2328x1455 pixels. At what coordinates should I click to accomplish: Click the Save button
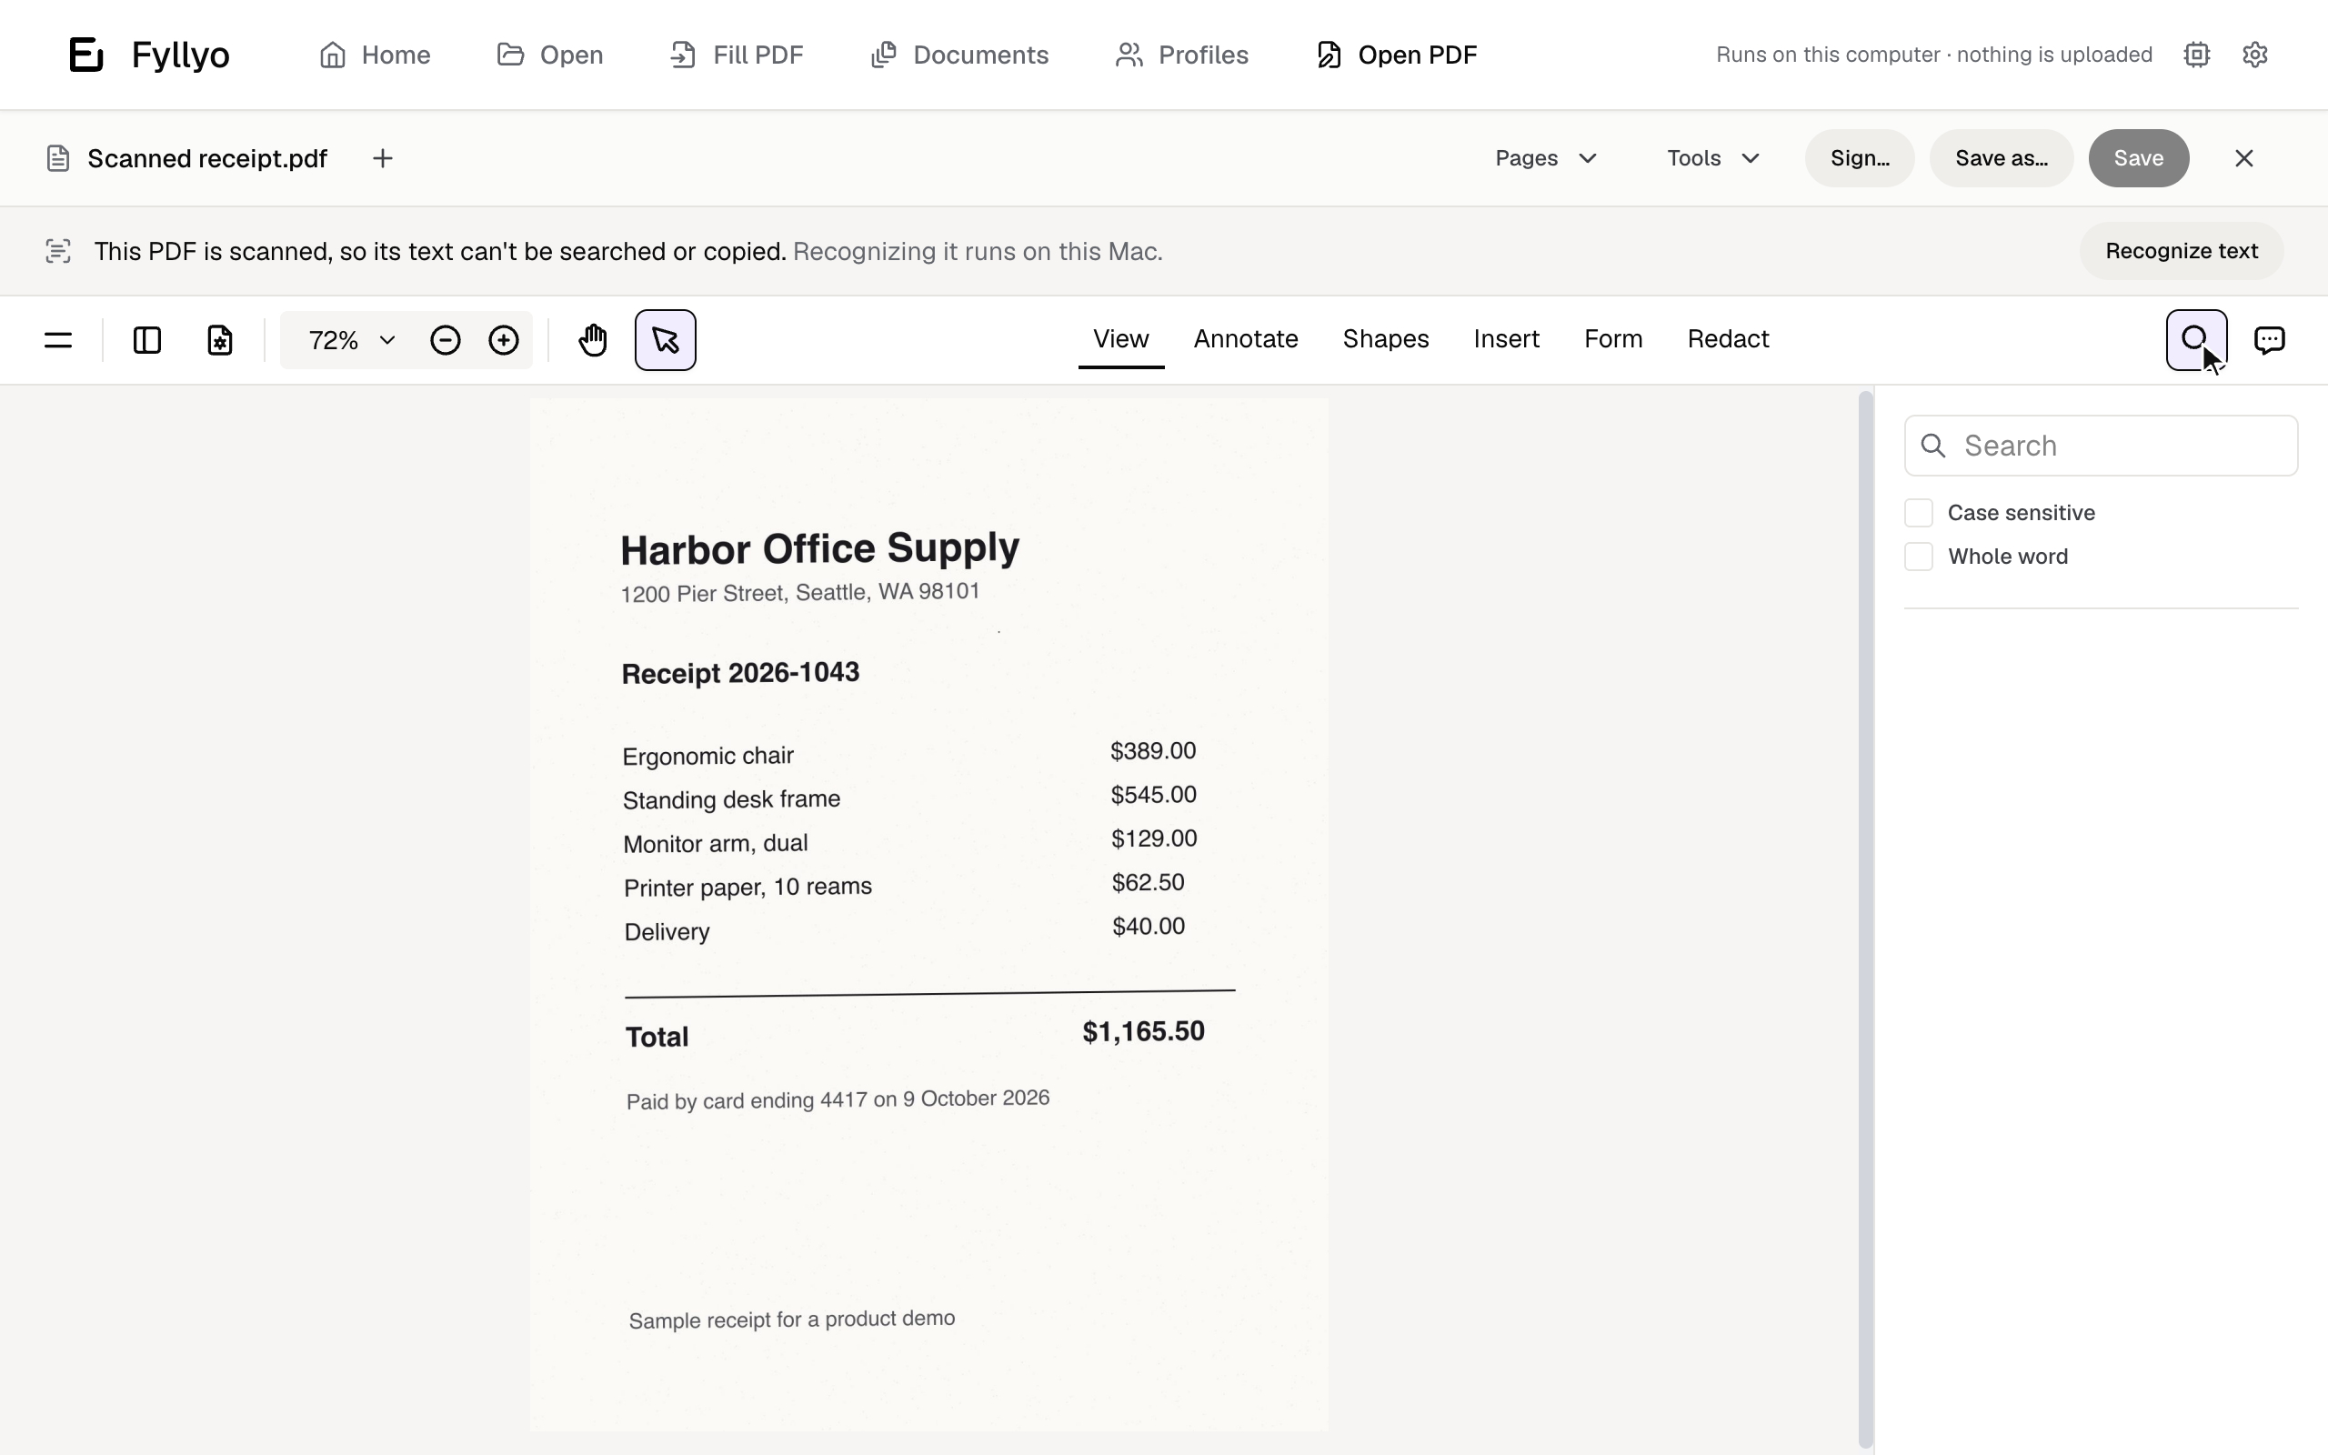[x=2139, y=158]
